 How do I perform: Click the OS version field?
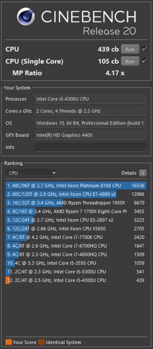click(90, 123)
